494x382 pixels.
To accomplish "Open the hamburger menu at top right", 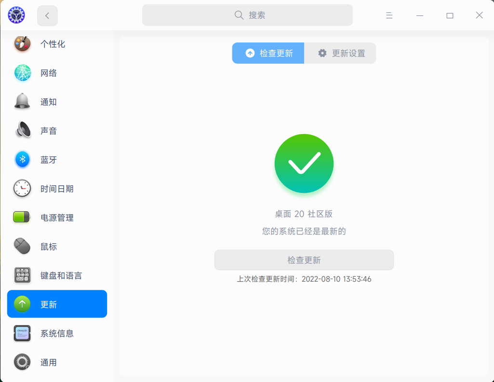I will 389,15.
